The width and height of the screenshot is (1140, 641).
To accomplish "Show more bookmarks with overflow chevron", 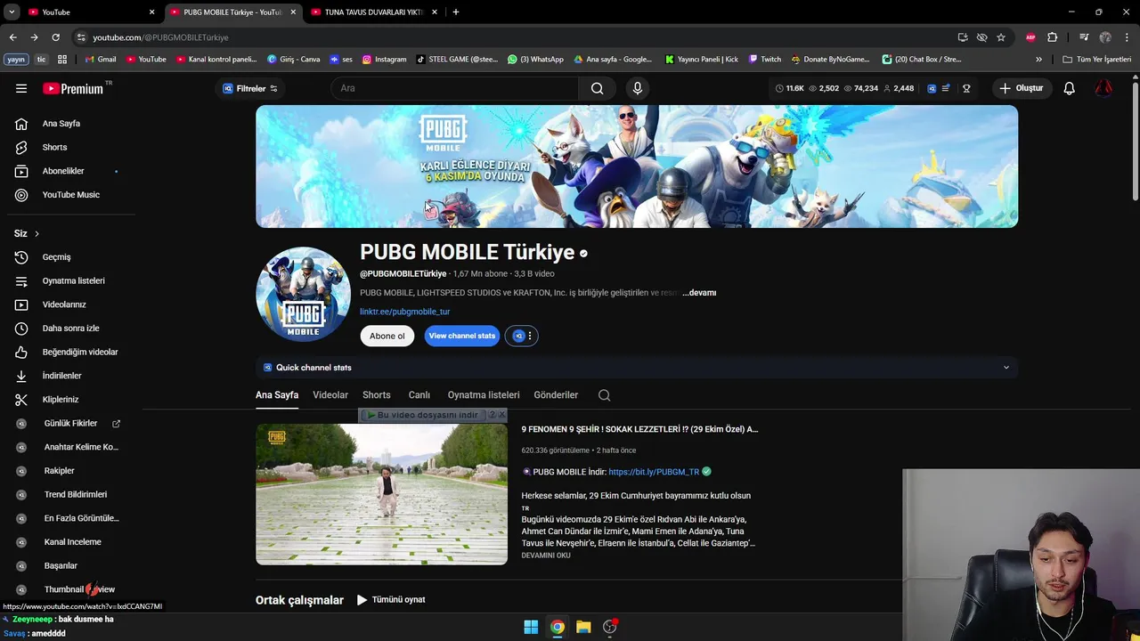I will coord(1038,60).
